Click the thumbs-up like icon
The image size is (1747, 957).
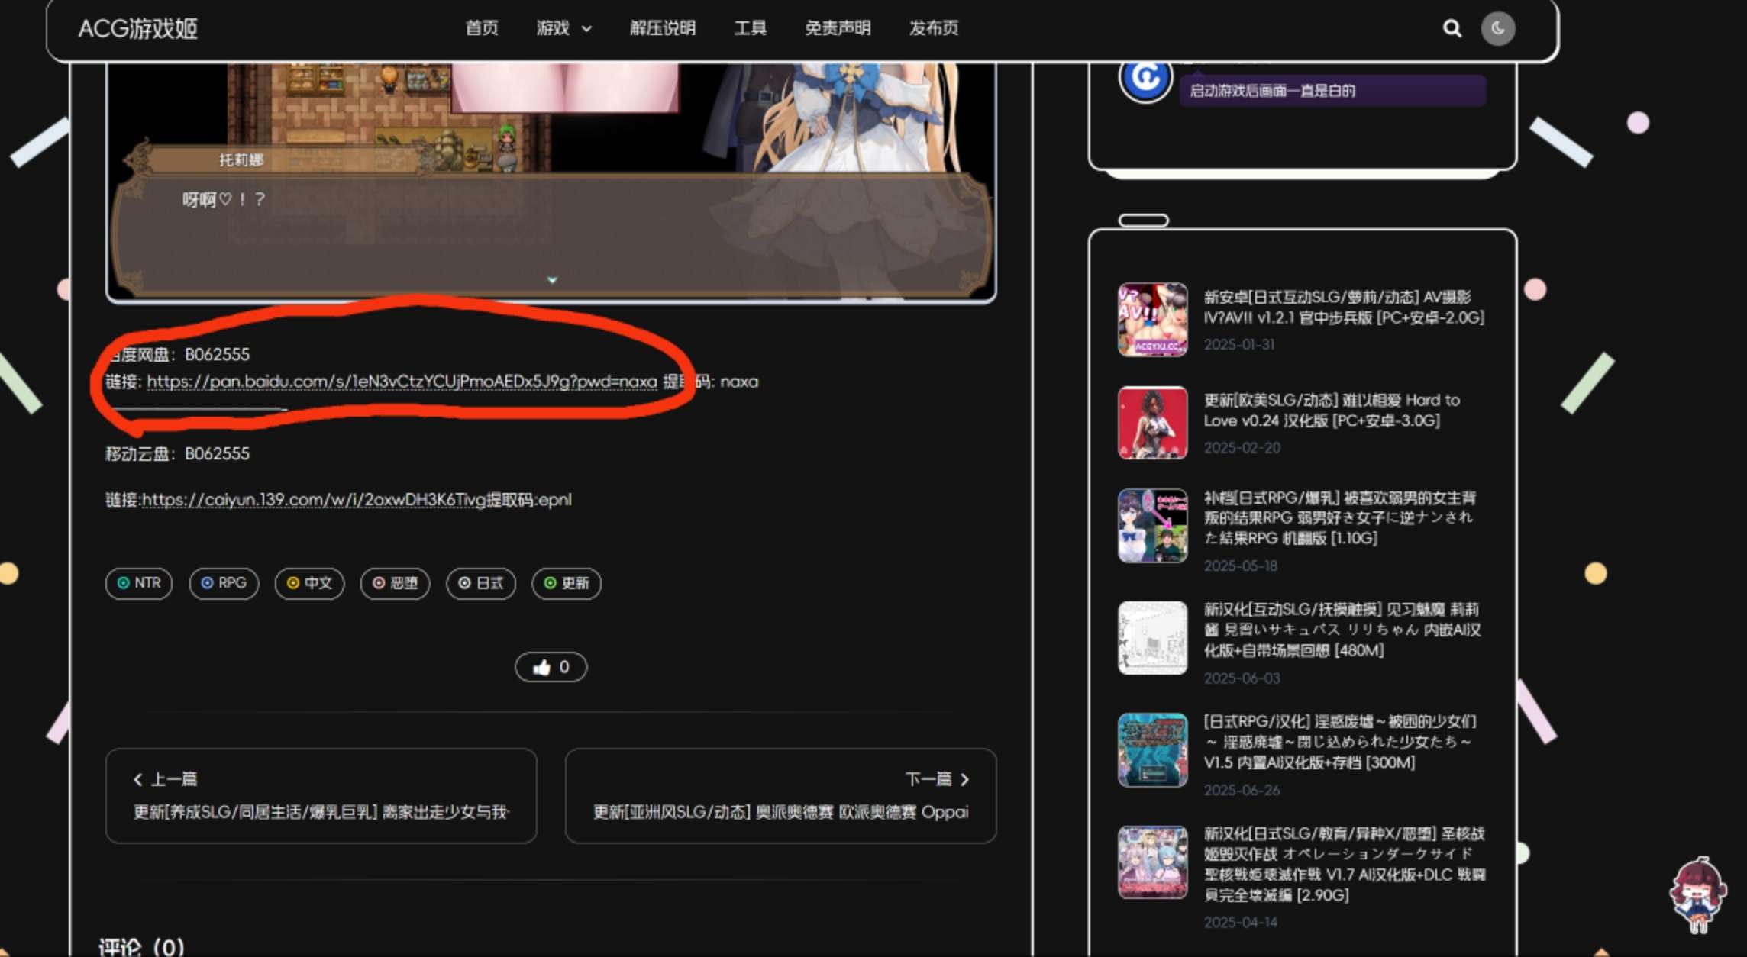click(x=542, y=668)
